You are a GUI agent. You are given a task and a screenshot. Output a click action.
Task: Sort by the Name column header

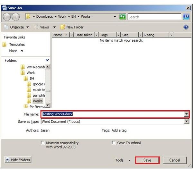pos(61,35)
